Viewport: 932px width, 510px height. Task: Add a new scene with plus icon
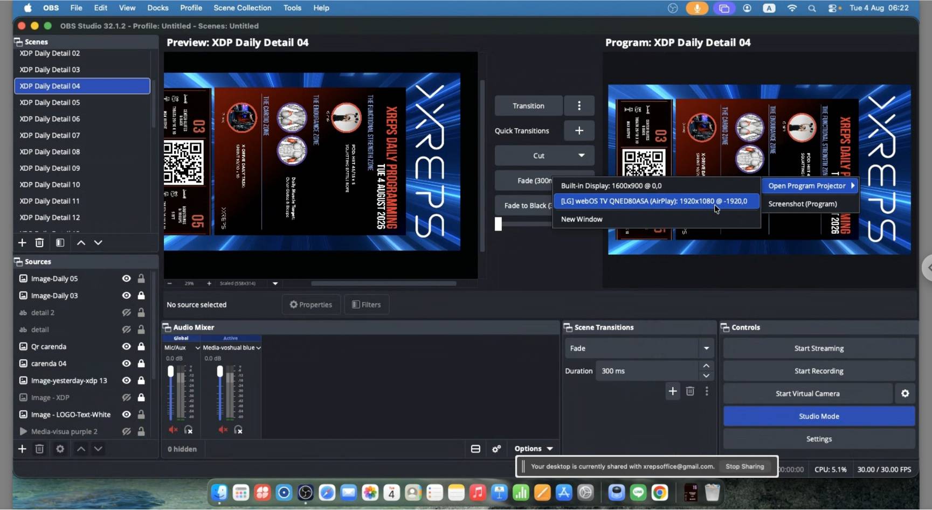click(22, 243)
